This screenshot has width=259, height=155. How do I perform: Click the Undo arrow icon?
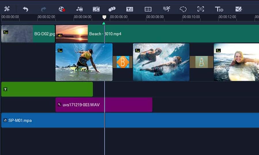pos(25,9)
